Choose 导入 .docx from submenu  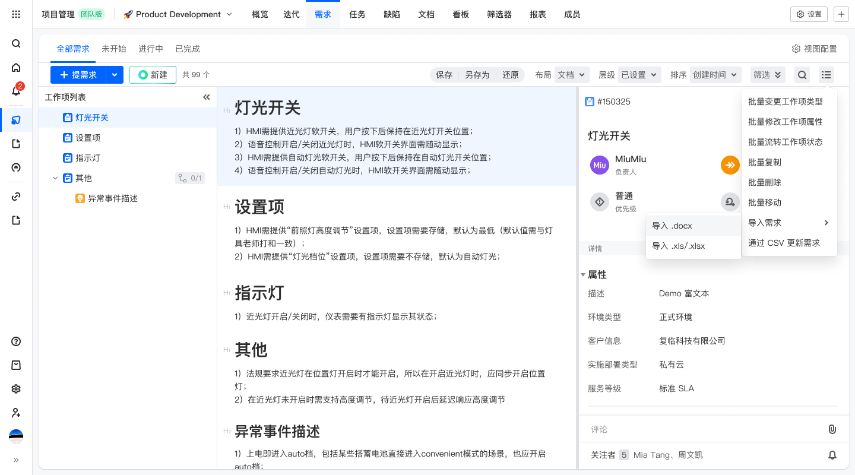pyautogui.click(x=693, y=226)
